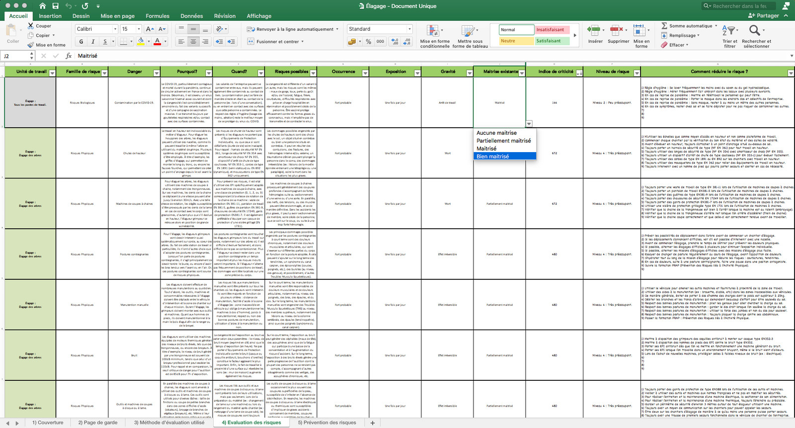795x428 pixels.
Task: Switch to the Formules ribbon tab
Action: coord(158,16)
